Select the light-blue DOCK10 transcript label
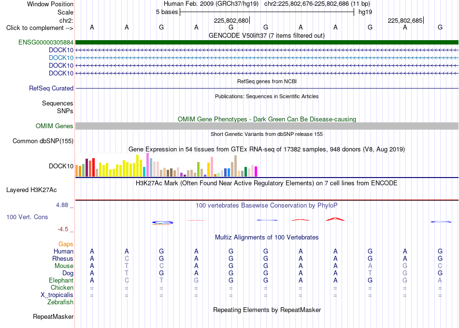The image size is (459, 328). pos(61,58)
